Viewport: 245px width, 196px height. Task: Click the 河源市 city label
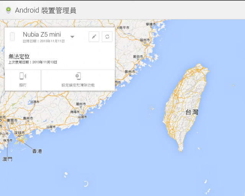click(35, 102)
